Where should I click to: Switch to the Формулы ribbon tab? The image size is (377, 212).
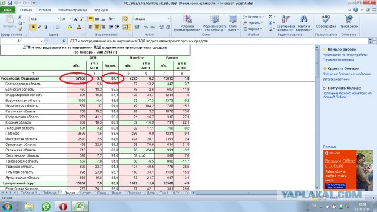coord(101,10)
